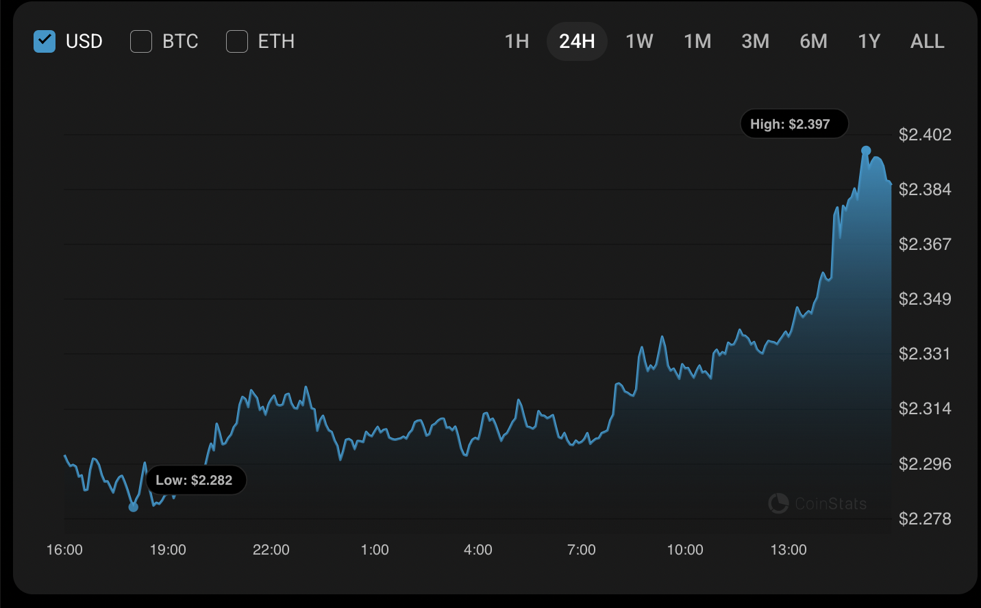
Task: Uncheck the USD currency checkbox
Action: [x=45, y=42]
